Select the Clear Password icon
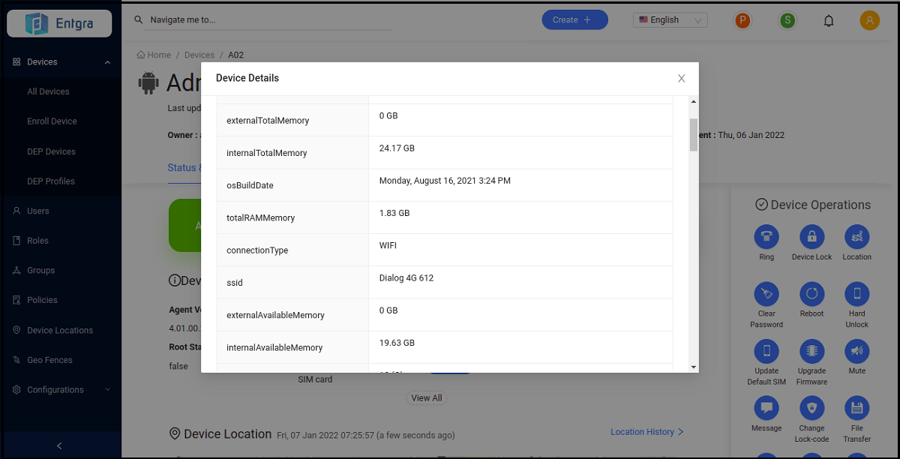 coord(766,294)
